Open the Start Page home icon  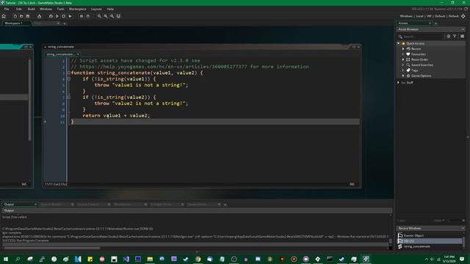click(4, 16)
